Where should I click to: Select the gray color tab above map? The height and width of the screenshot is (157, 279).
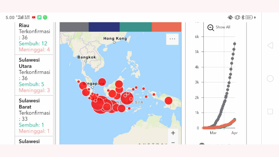click(x=74, y=27)
